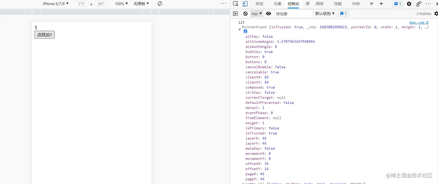The width and height of the screenshot is (438, 184).
Task: Clear the console with the ban icon
Action: [x=245, y=14]
